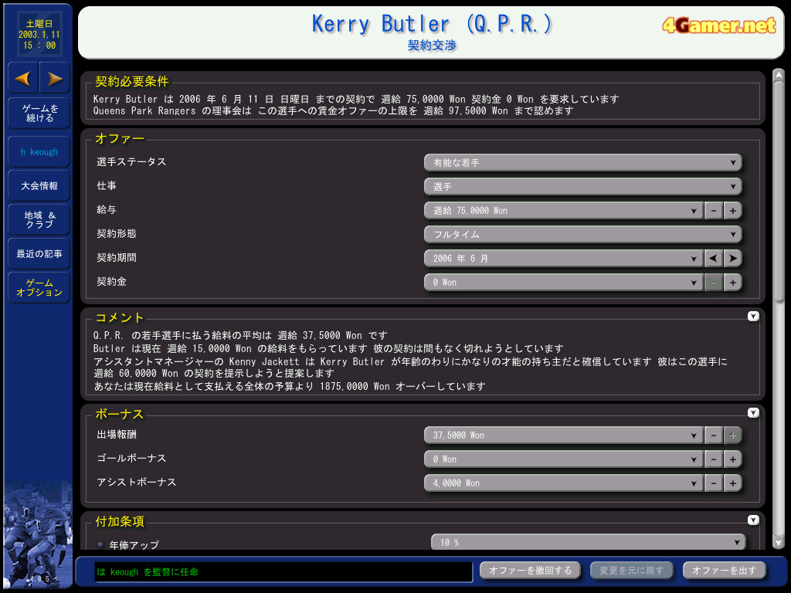This screenshot has height=593, width=791.
Task: Click the Kerry Butler (Q.P.R.) title
Action: click(432, 24)
